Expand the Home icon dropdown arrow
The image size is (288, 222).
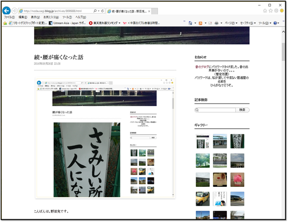[195, 23]
